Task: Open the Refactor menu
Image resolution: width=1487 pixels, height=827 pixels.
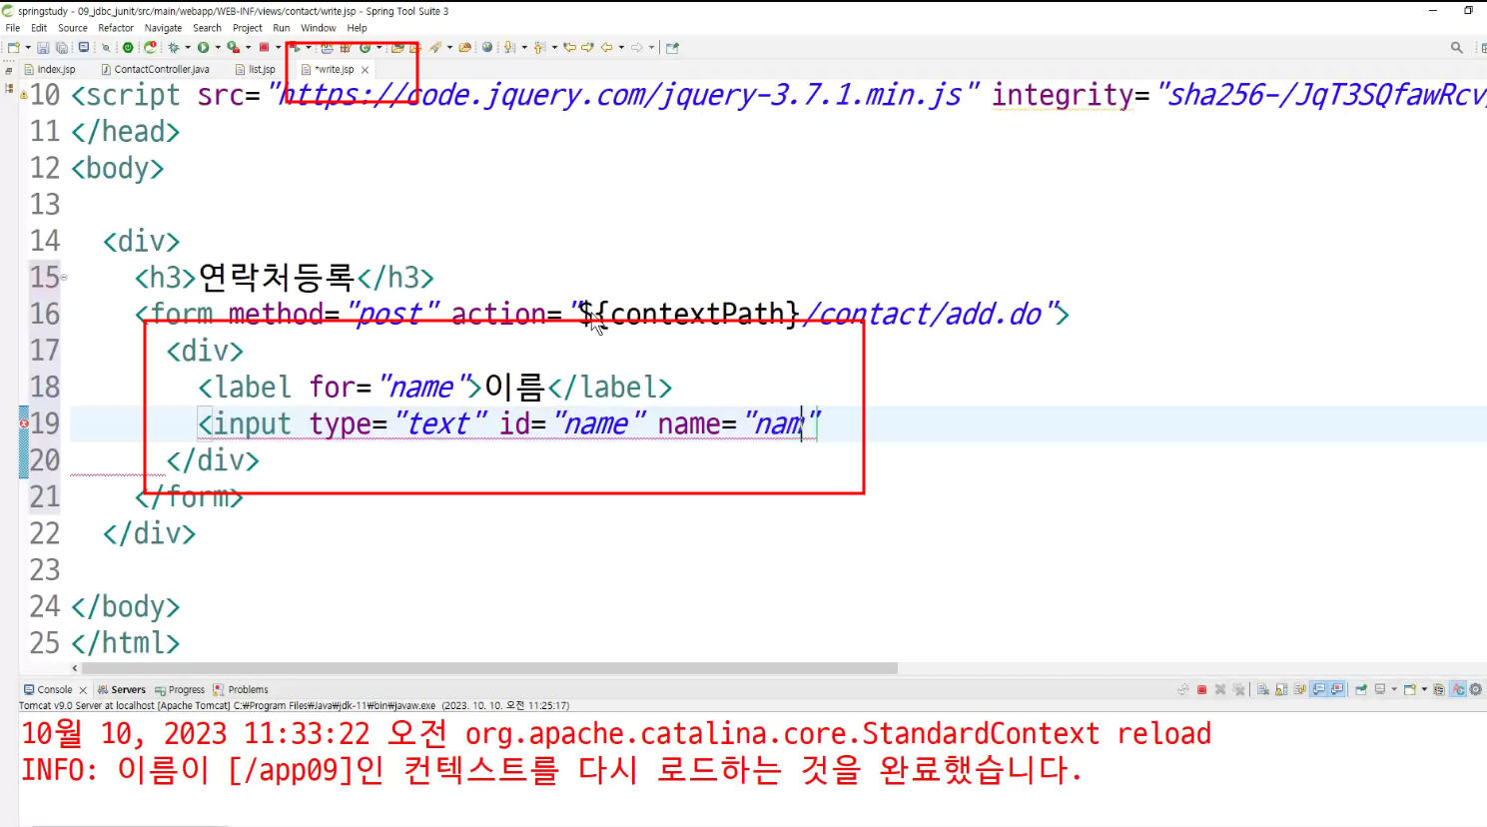Action: (116, 28)
